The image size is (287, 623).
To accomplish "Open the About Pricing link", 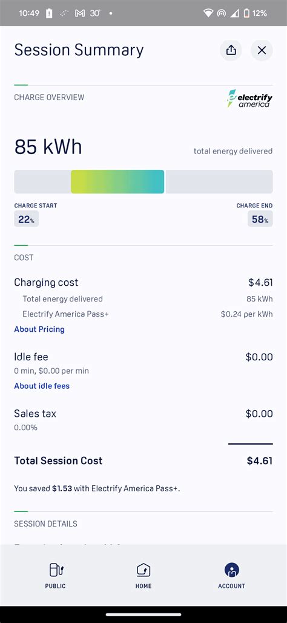I will coord(39,329).
